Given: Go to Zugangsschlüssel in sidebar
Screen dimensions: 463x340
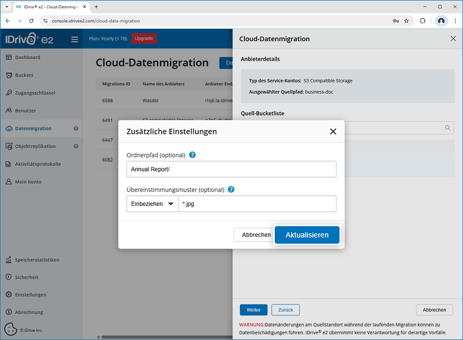Looking at the screenshot, I should [x=35, y=93].
